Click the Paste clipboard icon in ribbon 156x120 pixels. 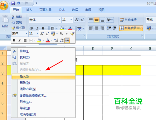point(5,19)
